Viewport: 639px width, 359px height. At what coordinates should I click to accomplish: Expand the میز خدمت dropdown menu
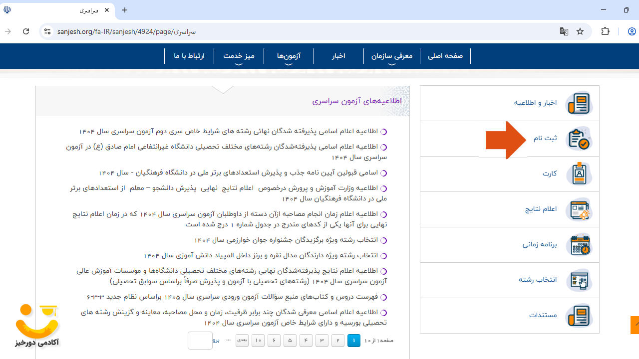[239, 56]
